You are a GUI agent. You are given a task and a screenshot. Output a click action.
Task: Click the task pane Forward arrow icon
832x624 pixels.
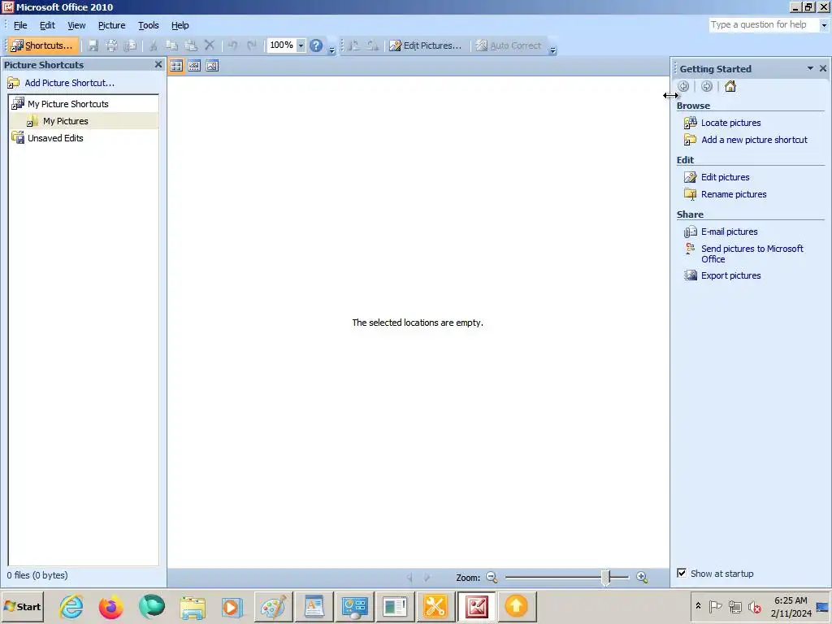pyautogui.click(x=707, y=86)
